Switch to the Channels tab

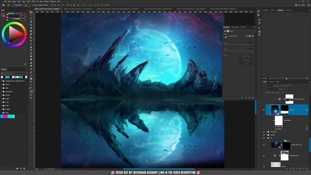point(271,82)
